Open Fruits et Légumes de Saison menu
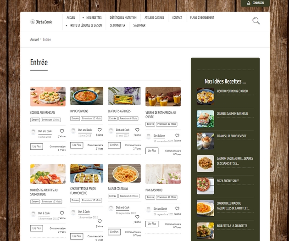289x241 pixels. click(x=86, y=25)
